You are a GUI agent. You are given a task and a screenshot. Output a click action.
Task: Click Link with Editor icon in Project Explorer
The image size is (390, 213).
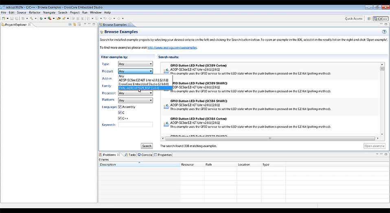(x=74, y=24)
